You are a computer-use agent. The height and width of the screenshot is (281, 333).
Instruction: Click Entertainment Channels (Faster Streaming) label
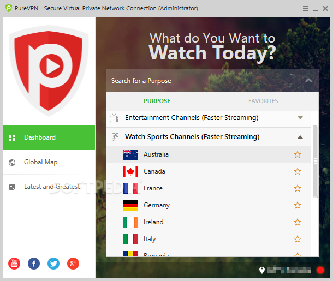point(192,118)
